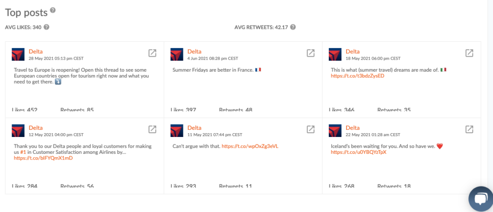Viewport: 493px width, 212px height.
Task: Open external link for Summer Fridays France post
Action: pyautogui.click(x=311, y=53)
